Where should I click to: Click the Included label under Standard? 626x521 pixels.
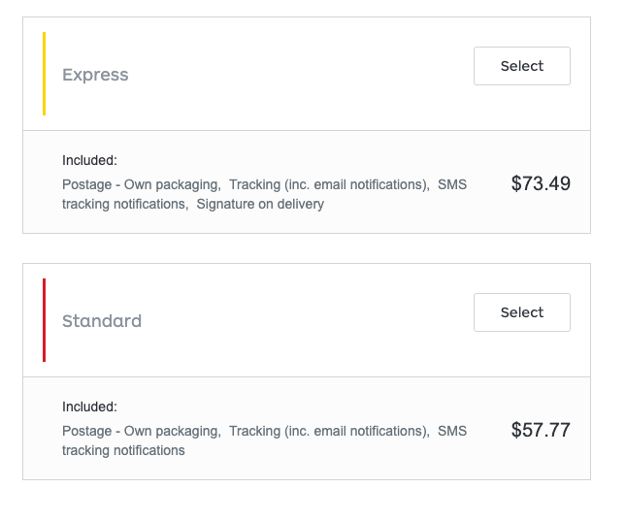click(89, 407)
